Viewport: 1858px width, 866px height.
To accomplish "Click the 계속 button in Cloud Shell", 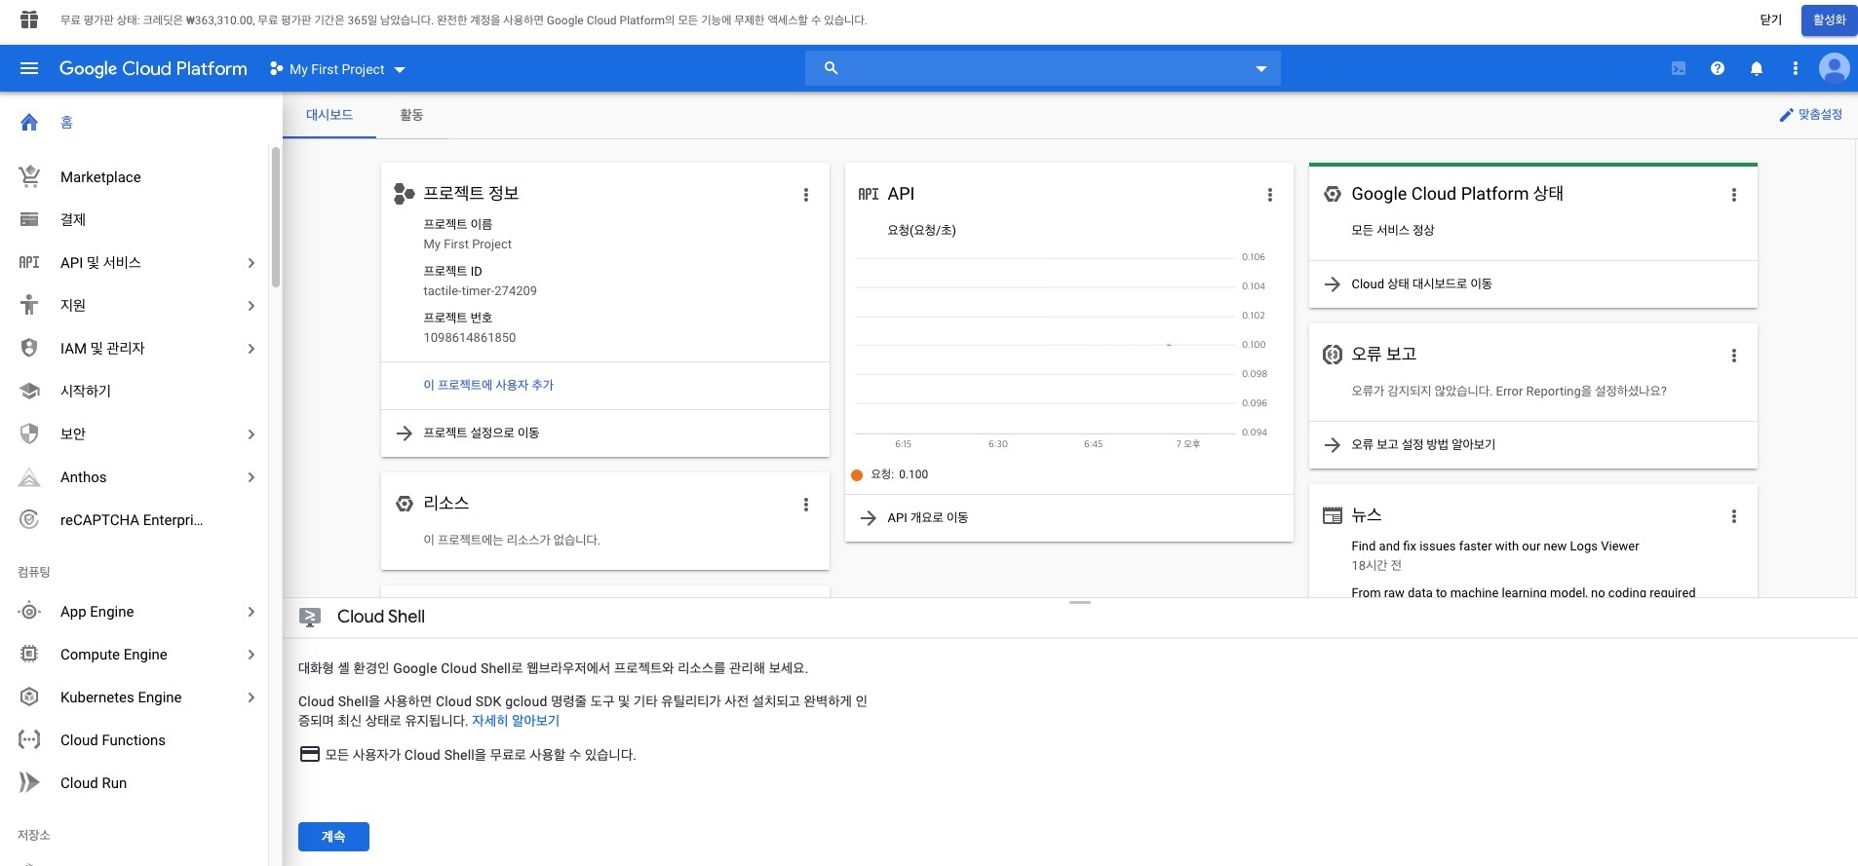I will 333,837.
